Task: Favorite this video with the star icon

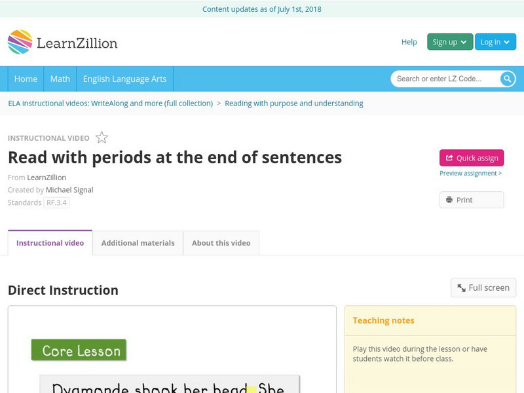Action: (x=102, y=138)
